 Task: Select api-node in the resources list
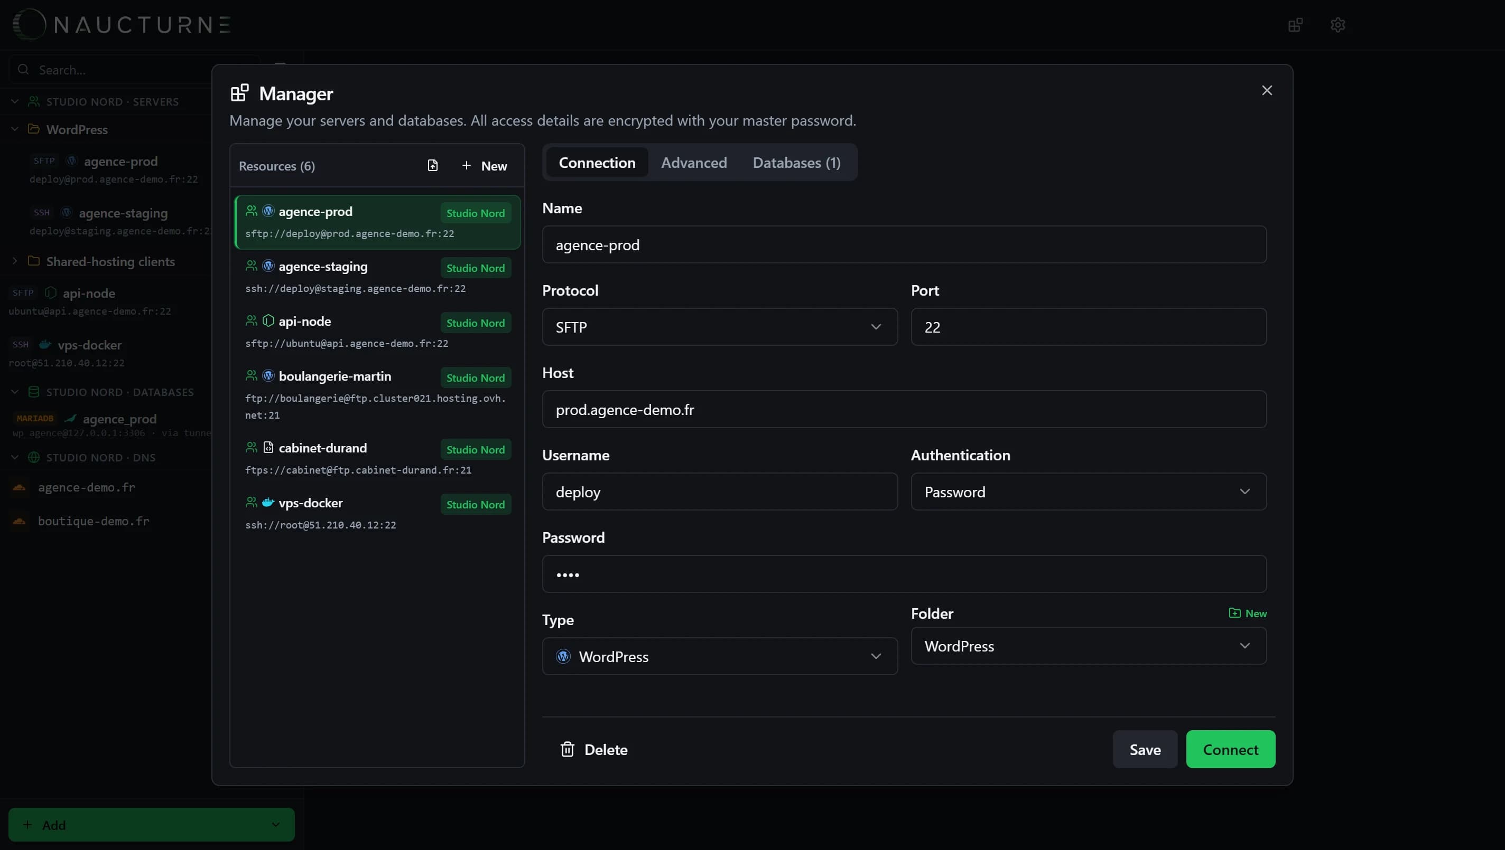(x=377, y=332)
